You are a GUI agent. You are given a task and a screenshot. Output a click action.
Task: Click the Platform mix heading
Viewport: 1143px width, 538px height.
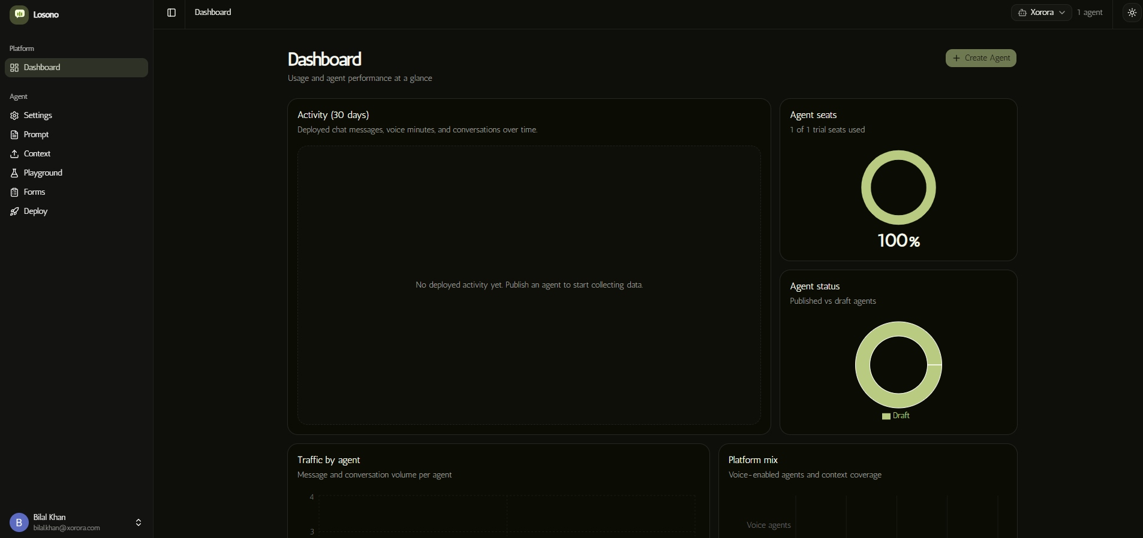click(x=753, y=460)
